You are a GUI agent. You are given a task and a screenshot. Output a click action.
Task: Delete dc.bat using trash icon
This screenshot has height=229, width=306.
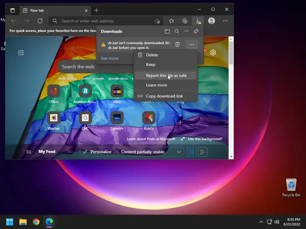coord(178,44)
